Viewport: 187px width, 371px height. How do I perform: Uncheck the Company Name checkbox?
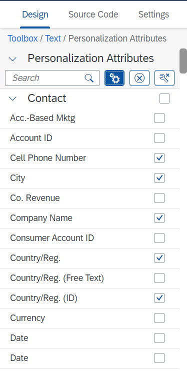point(159,218)
